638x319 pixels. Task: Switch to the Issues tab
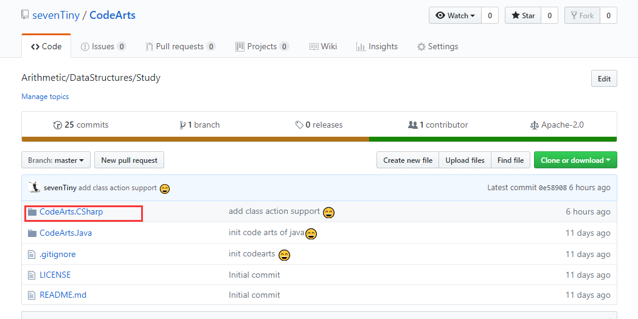103,47
